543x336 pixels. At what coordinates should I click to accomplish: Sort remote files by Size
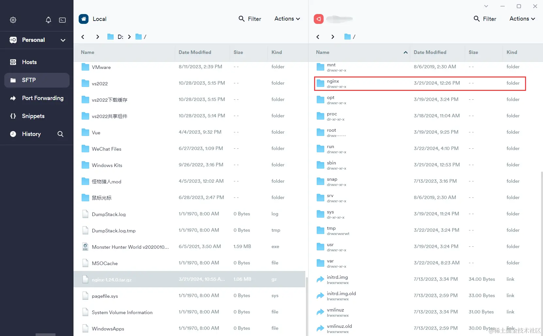point(473,52)
